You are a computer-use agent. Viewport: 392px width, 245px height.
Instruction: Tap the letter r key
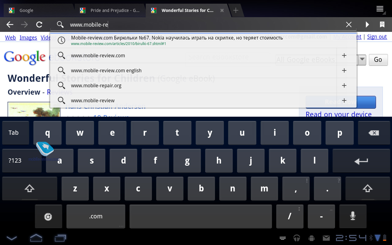tap(145, 133)
